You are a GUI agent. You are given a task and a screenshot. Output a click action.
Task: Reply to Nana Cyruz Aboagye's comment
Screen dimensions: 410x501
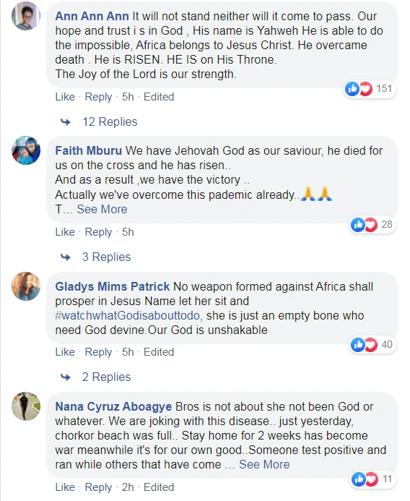click(x=98, y=487)
